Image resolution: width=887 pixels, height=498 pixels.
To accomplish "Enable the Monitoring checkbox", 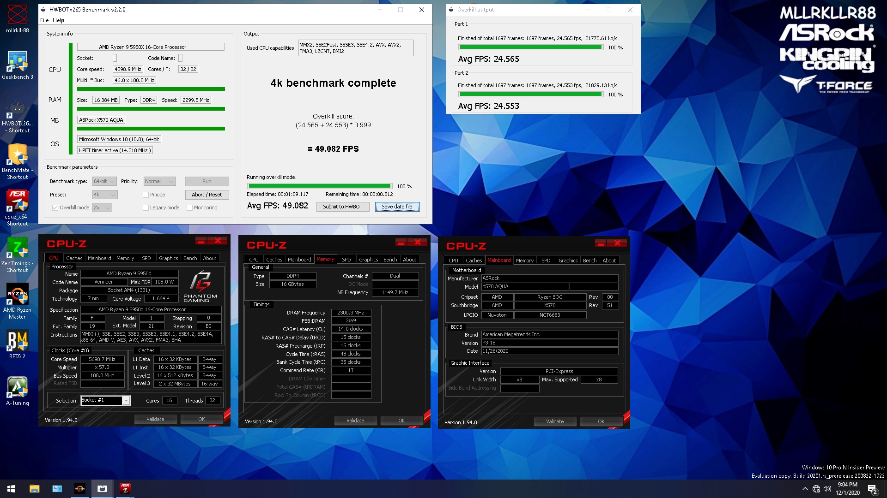I will (x=189, y=207).
